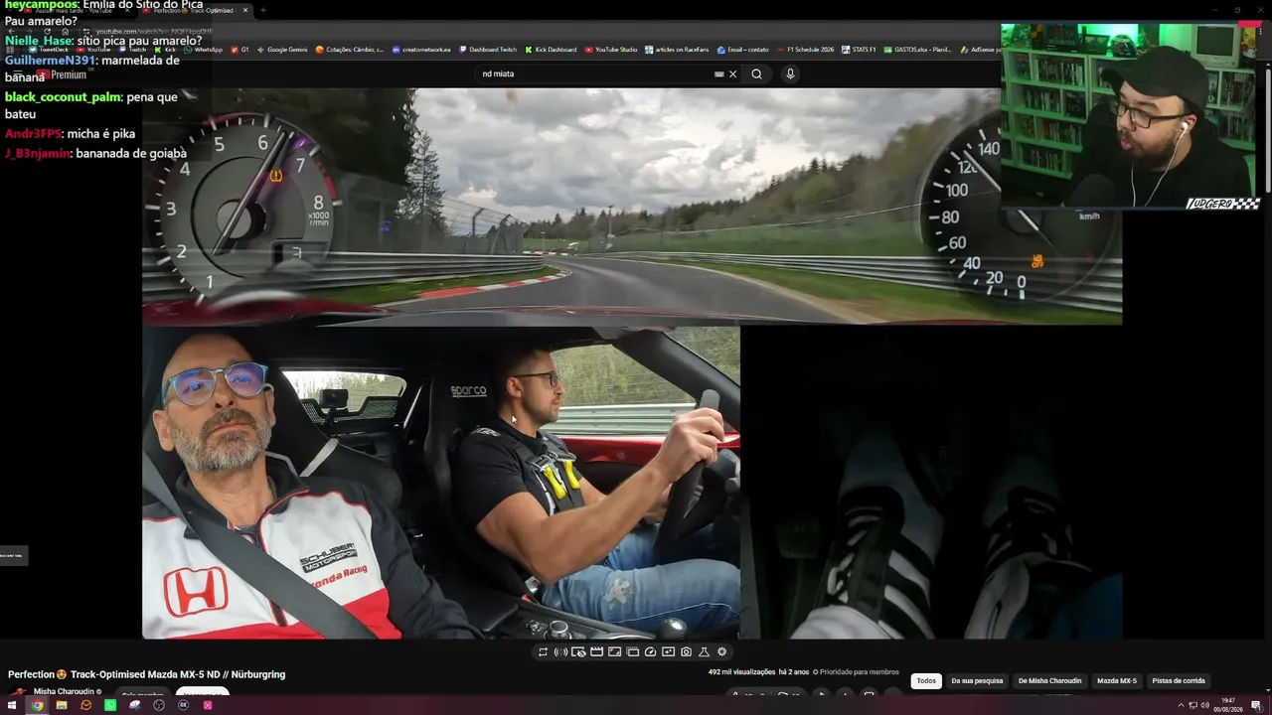1272x715 pixels.
Task: Select the 'Mazda MX-5' filter chip
Action: (x=1116, y=681)
